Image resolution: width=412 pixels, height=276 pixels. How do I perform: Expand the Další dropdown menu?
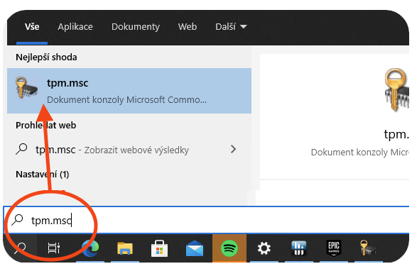click(x=231, y=27)
